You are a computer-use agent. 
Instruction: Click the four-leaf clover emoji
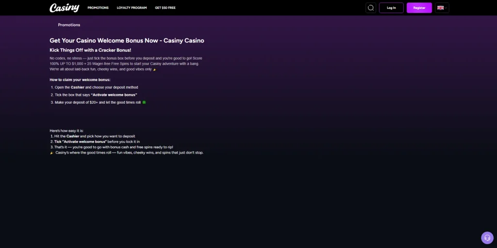pyautogui.click(x=144, y=103)
